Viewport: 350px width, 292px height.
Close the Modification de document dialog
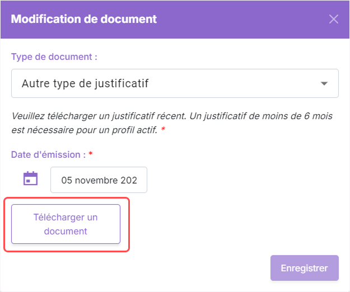pyautogui.click(x=334, y=19)
